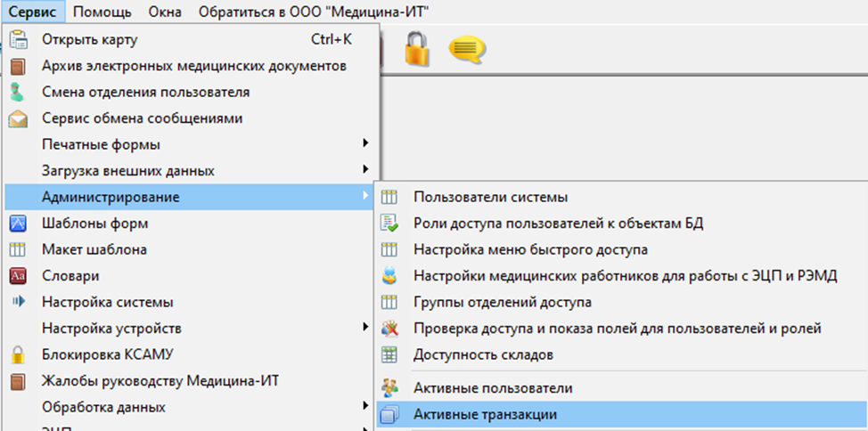This screenshot has width=868, height=431.
Task: Open the yellow speech bubble messages icon
Action: pos(467,48)
